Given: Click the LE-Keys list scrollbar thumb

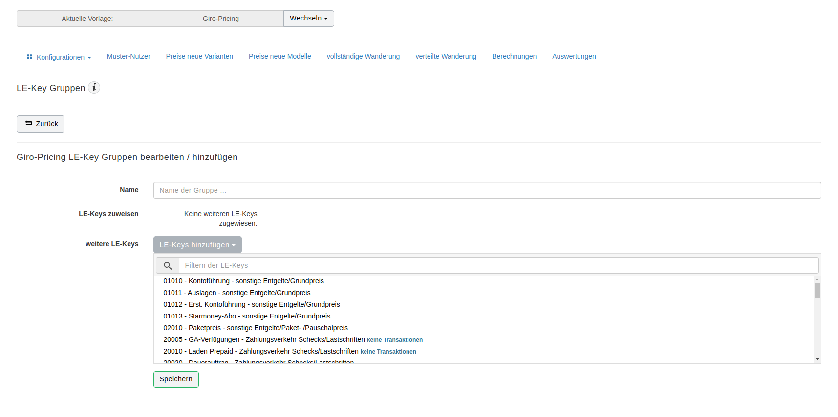Looking at the screenshot, I should 817,290.
